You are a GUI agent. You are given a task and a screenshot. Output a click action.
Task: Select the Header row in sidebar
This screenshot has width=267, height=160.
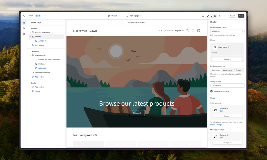[x=46, y=37]
